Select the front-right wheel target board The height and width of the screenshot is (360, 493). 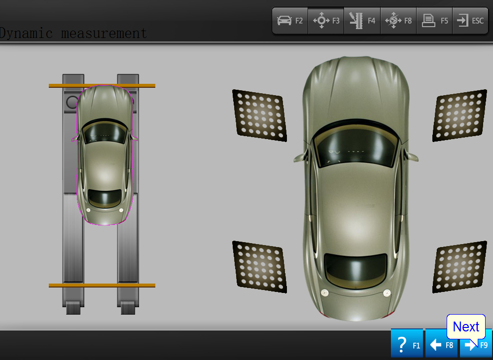point(459,115)
